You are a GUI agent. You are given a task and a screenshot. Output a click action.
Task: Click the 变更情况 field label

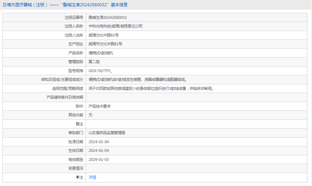[76, 169]
